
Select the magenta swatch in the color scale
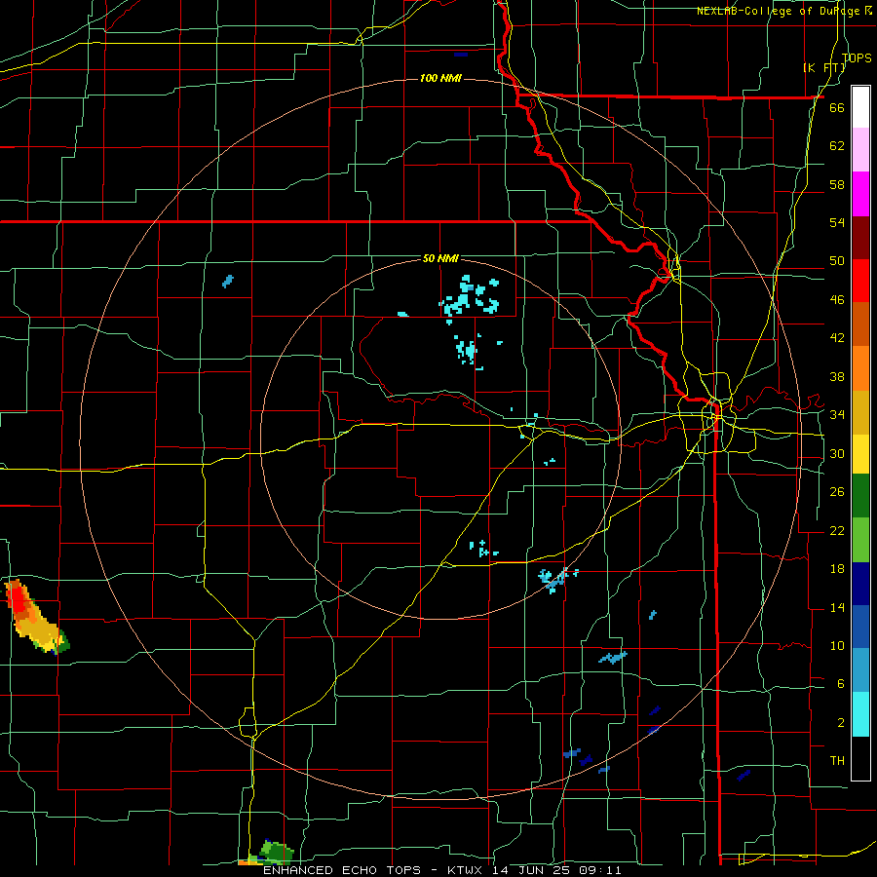860,194
